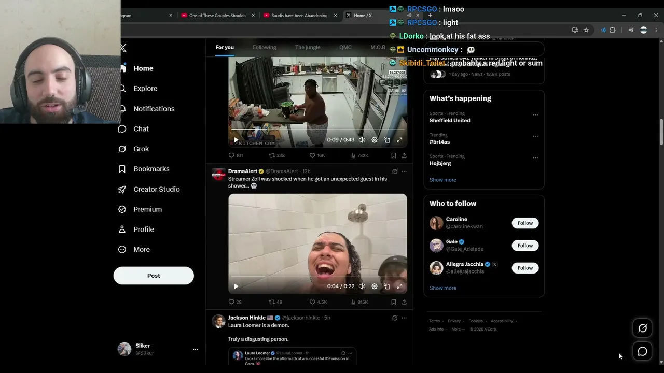View analytics for the 732K views post
This screenshot has width=664, height=373.
(x=359, y=155)
